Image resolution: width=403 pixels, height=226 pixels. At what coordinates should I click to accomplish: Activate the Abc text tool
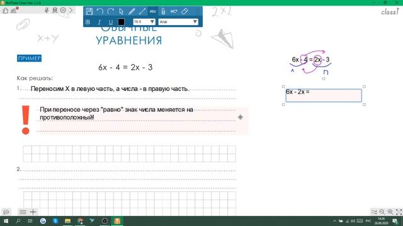152,11
